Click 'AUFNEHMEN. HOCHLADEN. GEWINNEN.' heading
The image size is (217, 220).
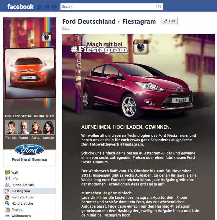point(126,127)
